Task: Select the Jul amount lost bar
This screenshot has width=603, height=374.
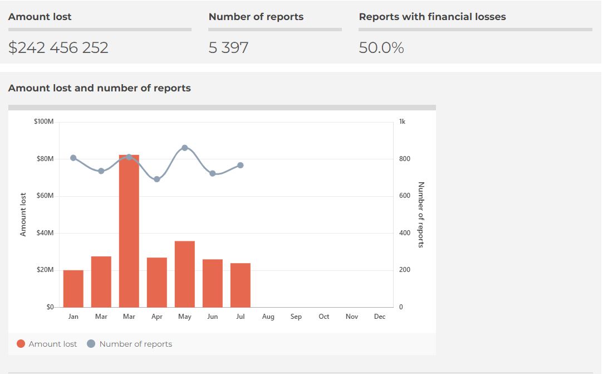Action: coord(241,285)
